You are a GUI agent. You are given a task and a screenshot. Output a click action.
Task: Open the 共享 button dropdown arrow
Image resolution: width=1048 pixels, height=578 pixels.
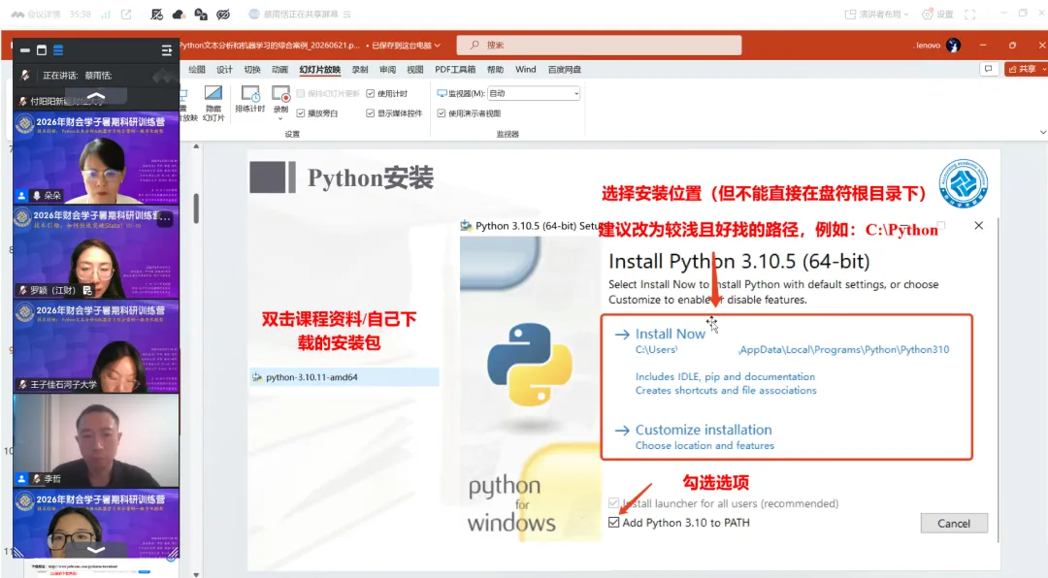coord(1044,69)
